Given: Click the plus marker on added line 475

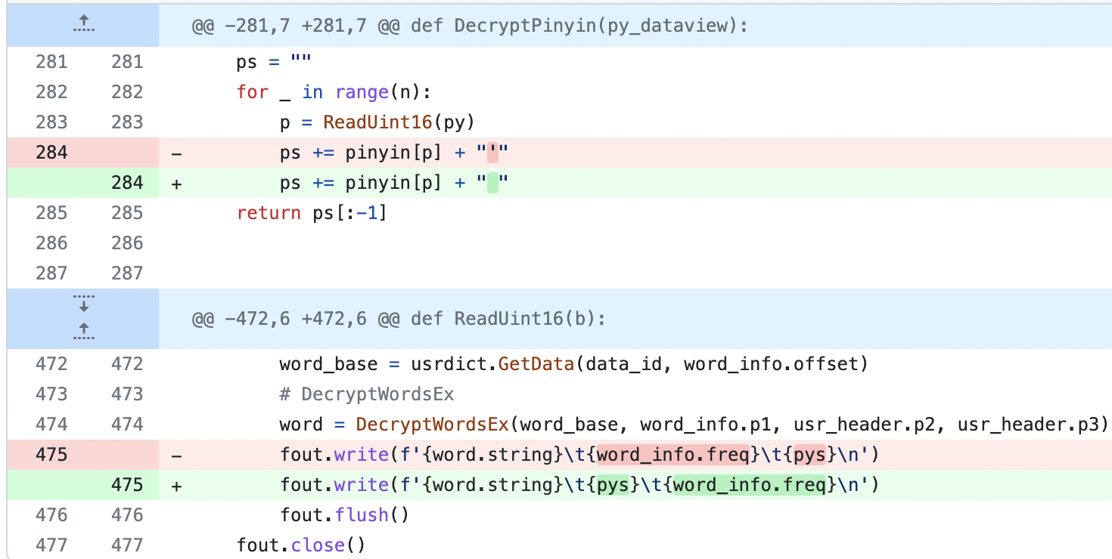Looking at the screenshot, I should (176, 486).
